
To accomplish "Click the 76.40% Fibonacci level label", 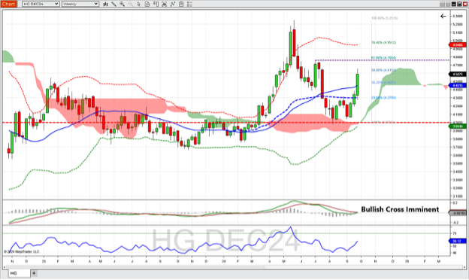I will point(383,42).
